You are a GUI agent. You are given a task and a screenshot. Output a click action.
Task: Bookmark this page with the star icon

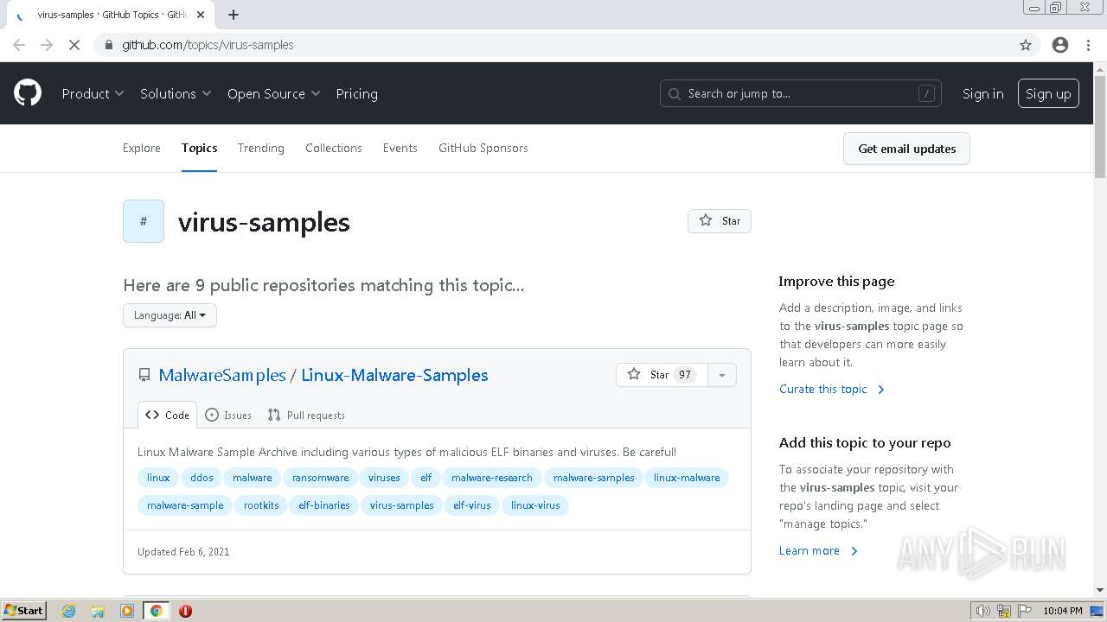point(1026,45)
